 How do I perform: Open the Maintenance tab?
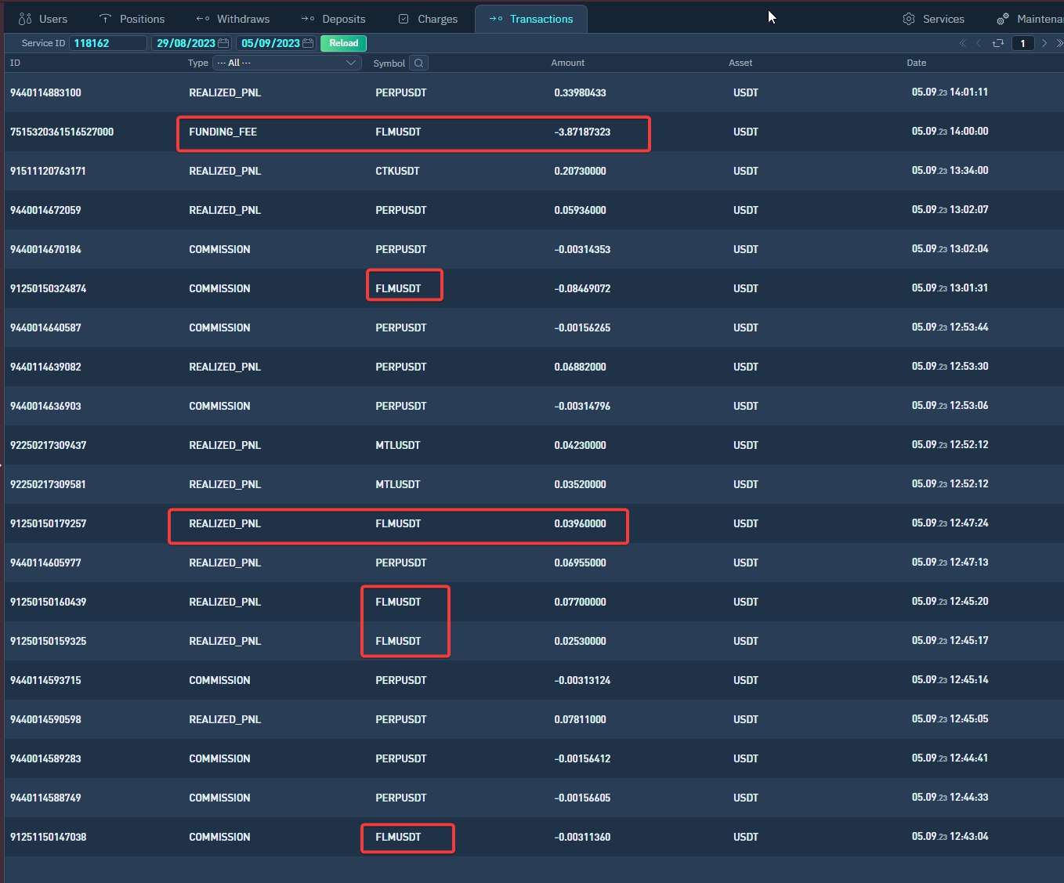pos(1030,19)
